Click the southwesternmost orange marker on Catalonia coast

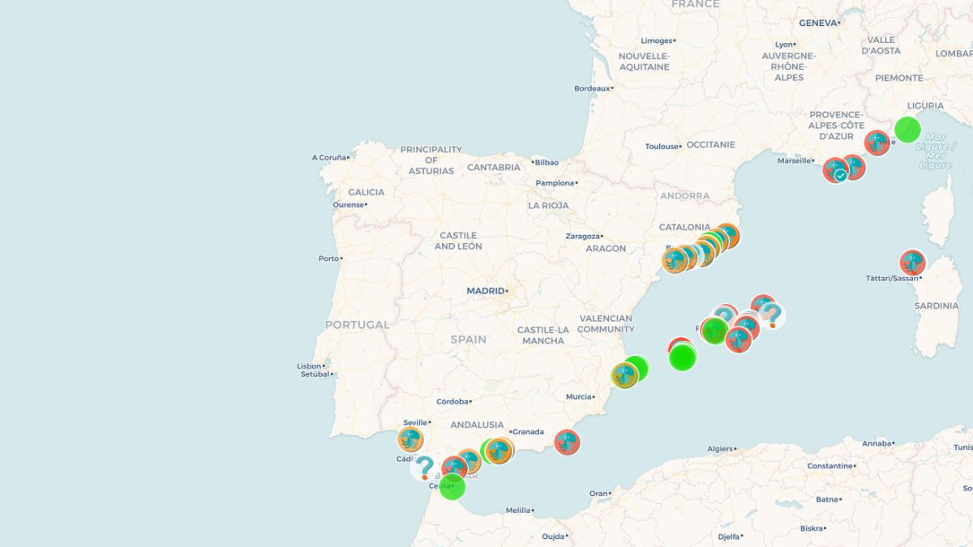pos(675,261)
